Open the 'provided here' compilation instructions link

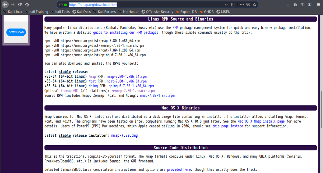click(x=179, y=169)
